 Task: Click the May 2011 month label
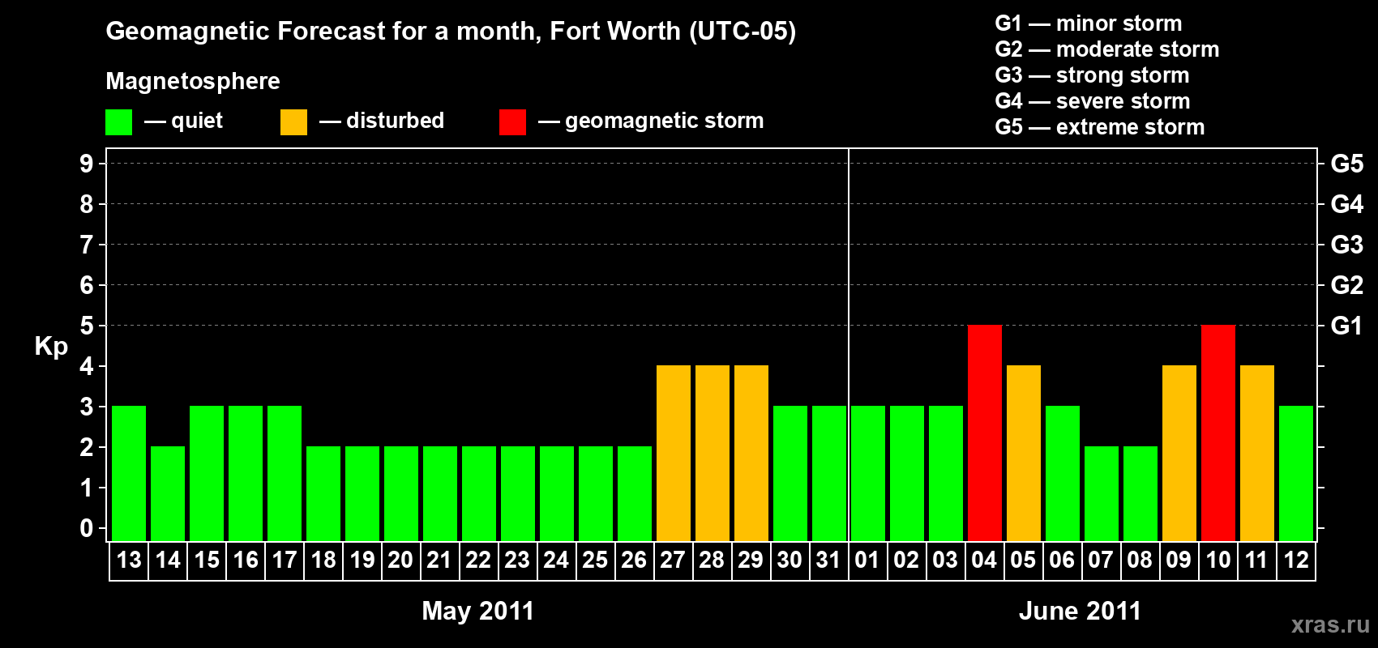click(x=478, y=611)
